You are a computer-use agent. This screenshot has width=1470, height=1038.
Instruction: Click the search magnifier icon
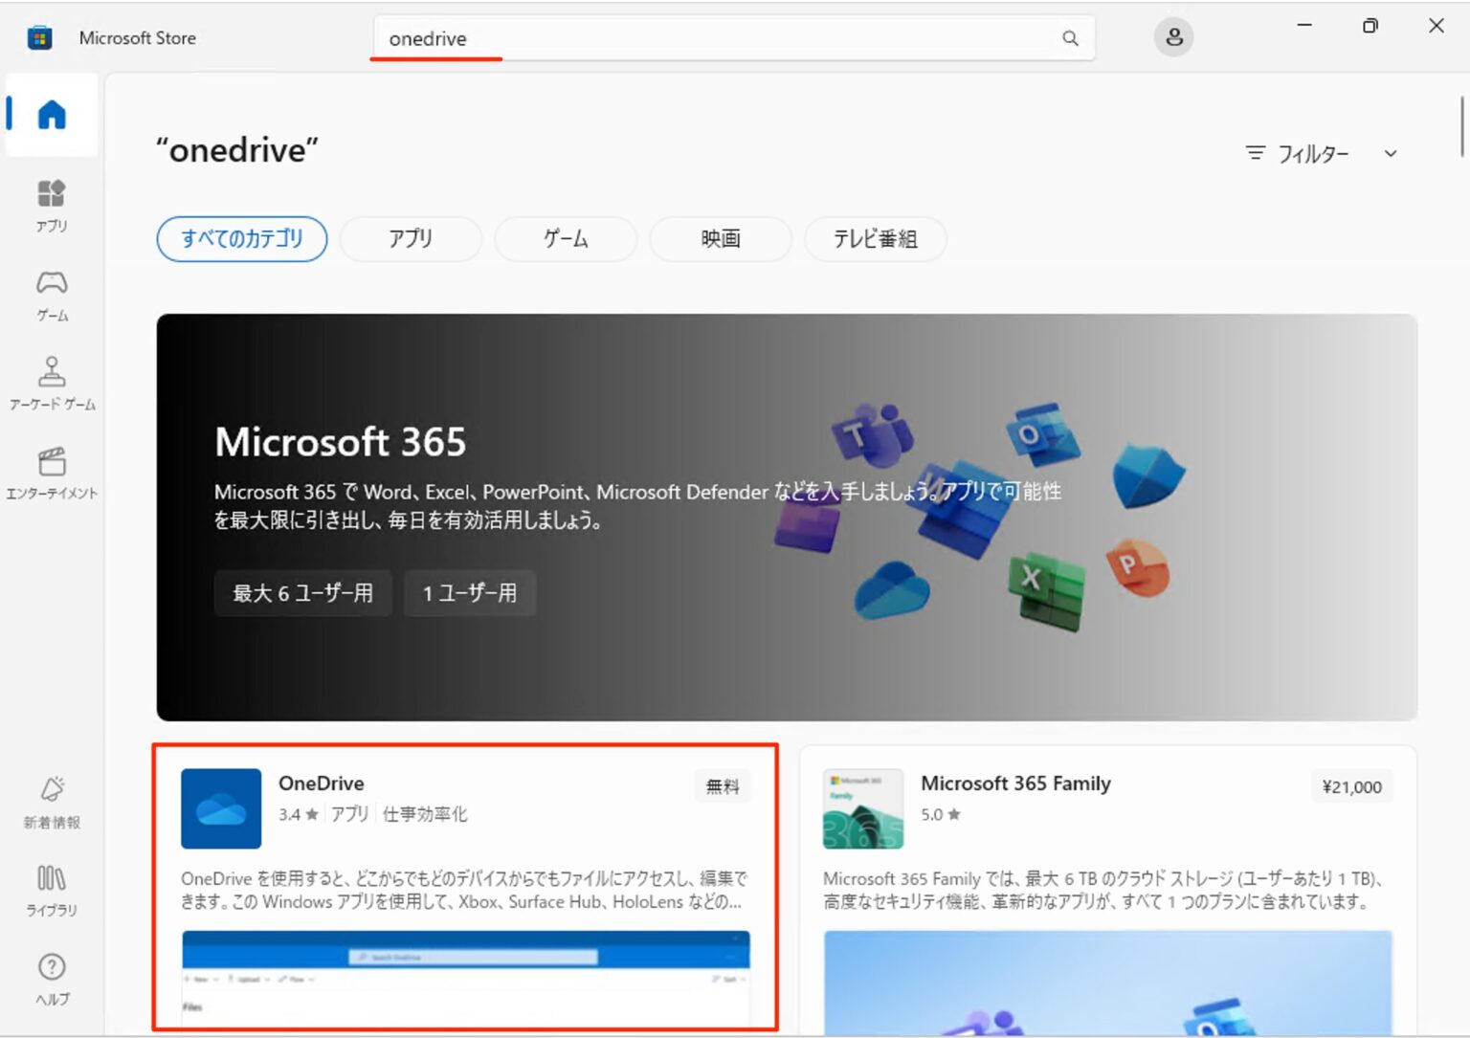(1069, 38)
